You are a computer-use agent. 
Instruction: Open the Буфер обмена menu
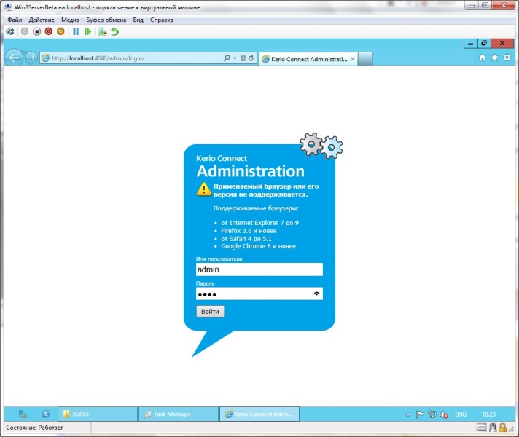tap(106, 20)
